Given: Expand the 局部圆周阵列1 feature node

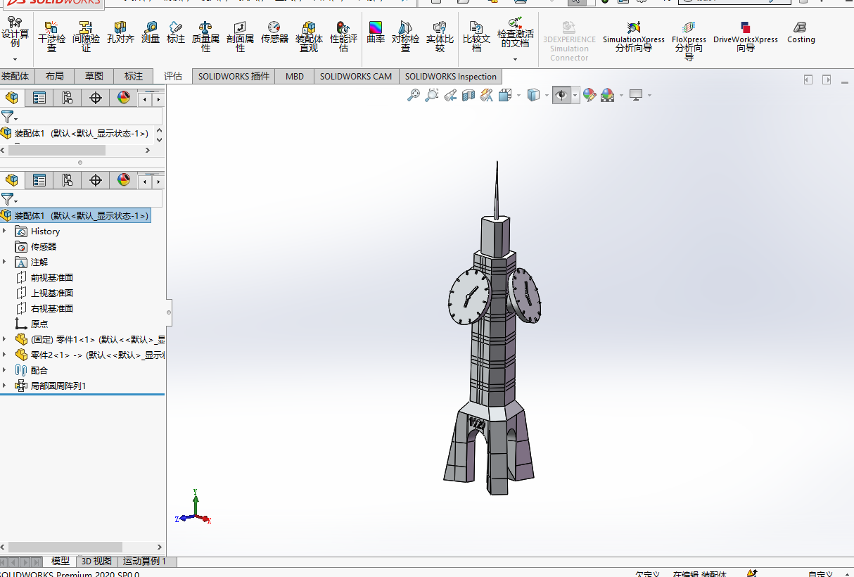Looking at the screenshot, I should [5, 386].
